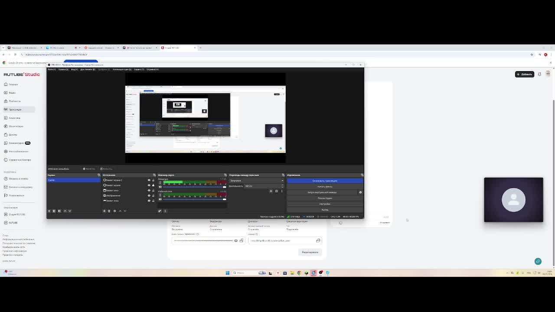
Task: Add a new source with plus icon
Action: click(104, 211)
